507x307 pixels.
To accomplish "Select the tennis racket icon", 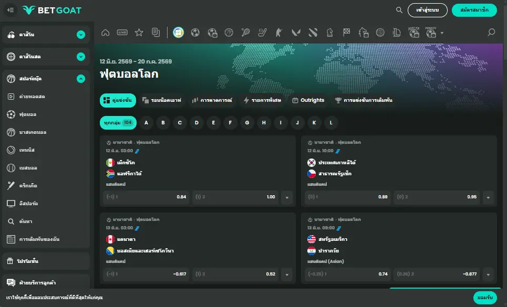I will click(246, 33).
